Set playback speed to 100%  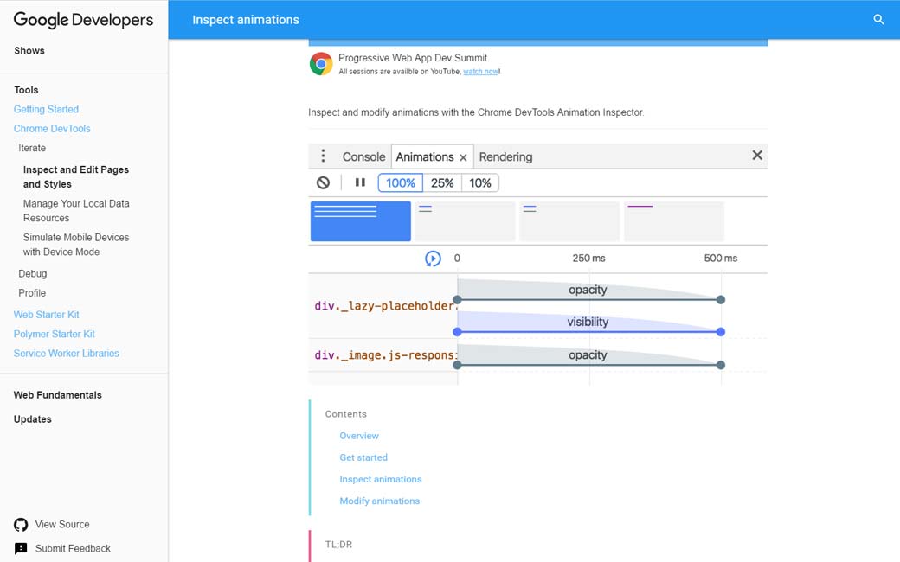pyautogui.click(x=400, y=182)
